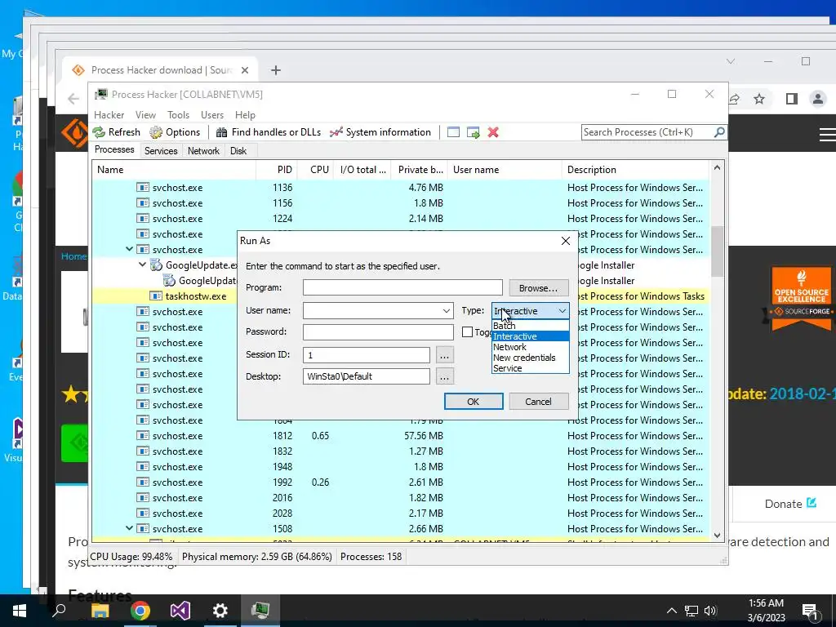Image resolution: width=836 pixels, height=627 pixels.
Task: Collapse the Type dropdown arrow
Action: 562,311
